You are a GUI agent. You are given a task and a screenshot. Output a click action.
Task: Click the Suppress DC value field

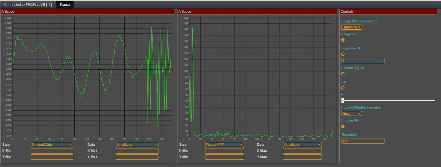(363, 61)
